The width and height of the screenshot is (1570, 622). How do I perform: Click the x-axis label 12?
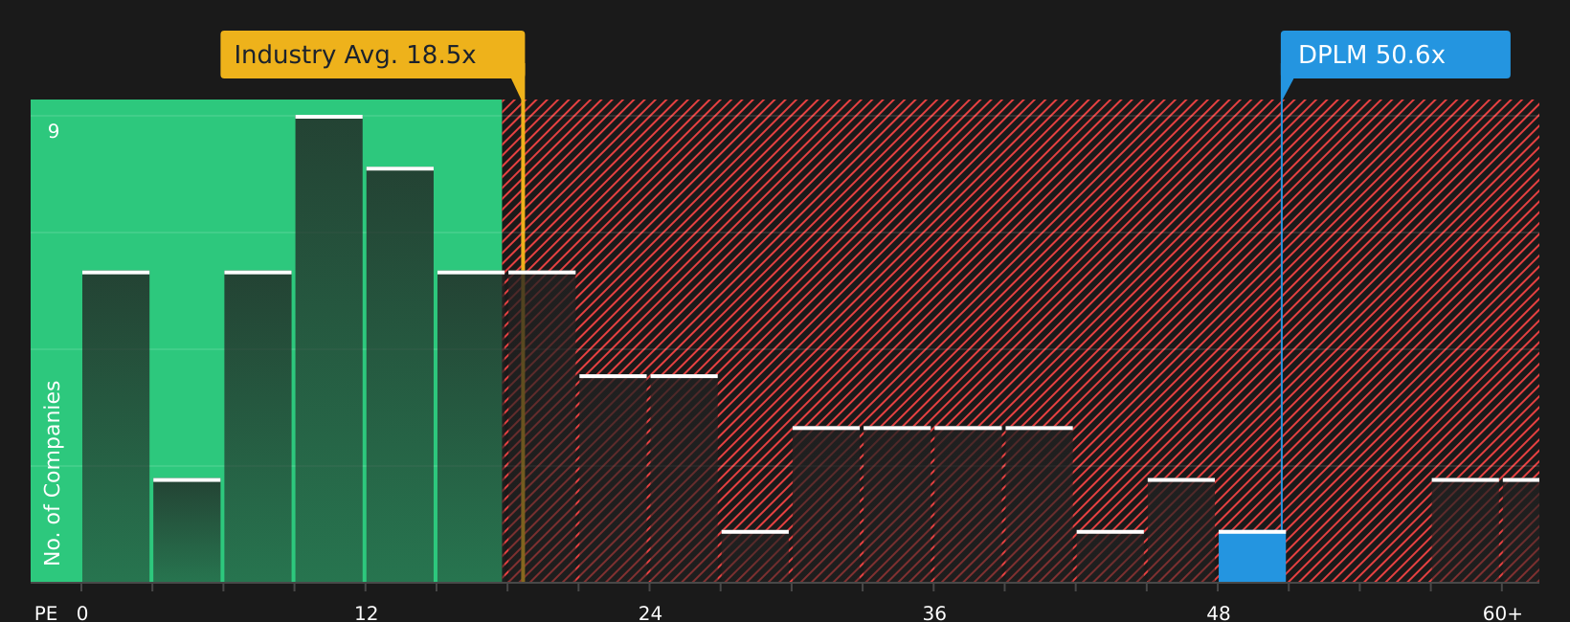click(366, 612)
